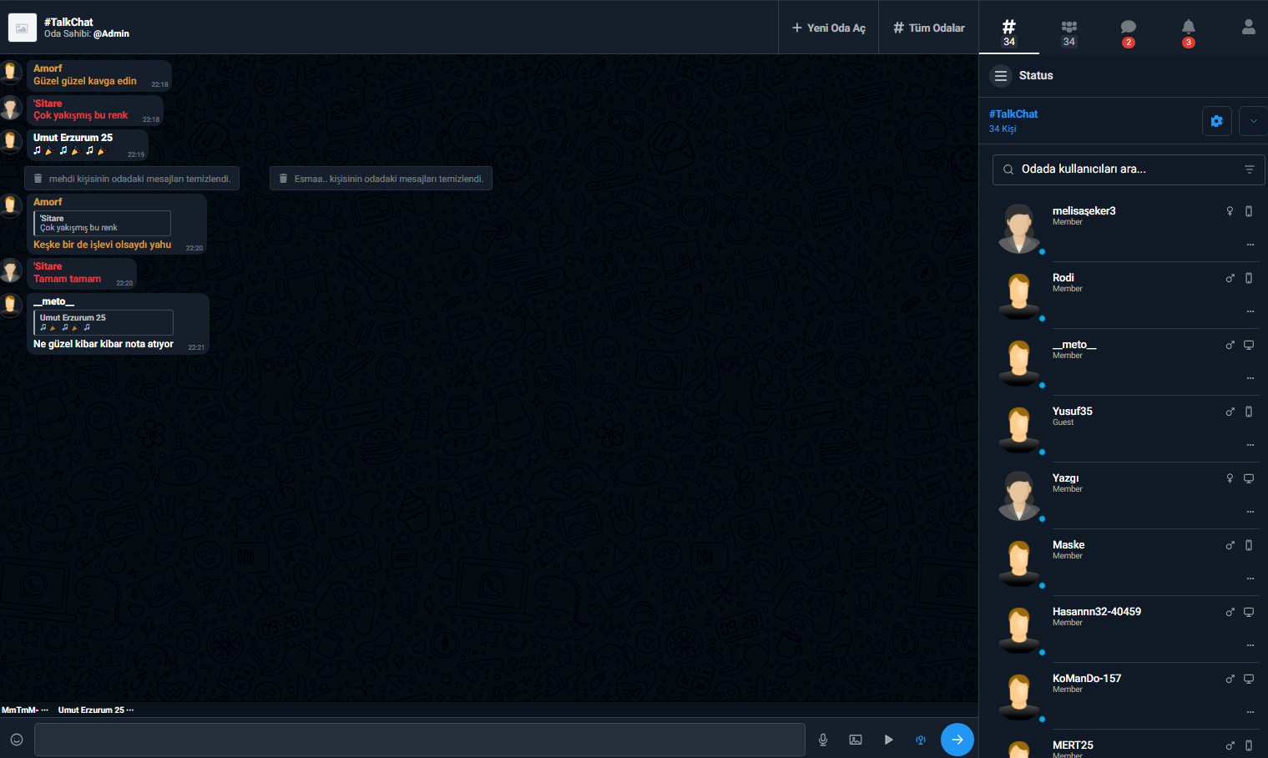
Task: Click the message text input box
Action: pos(420,740)
